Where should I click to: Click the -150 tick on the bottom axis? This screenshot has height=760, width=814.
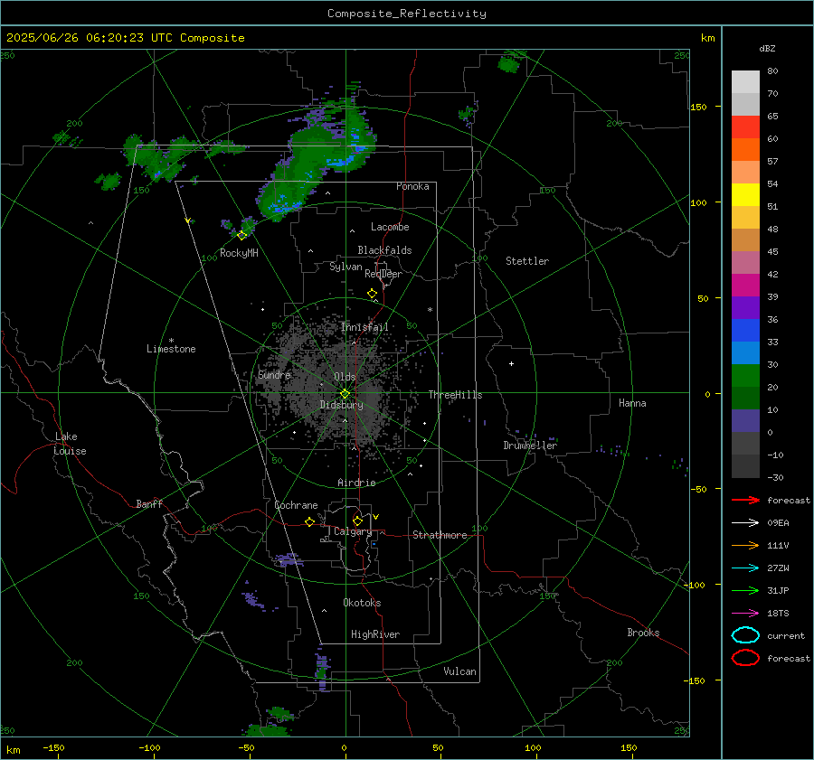pos(53,747)
